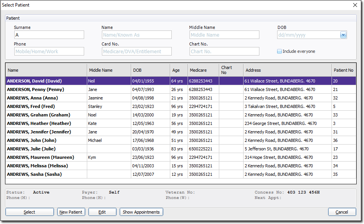This screenshot has width=364, height=224.
Task: Click the Select button
Action: (29, 212)
